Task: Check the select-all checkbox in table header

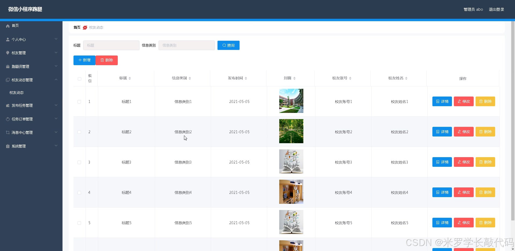Action: click(79, 79)
